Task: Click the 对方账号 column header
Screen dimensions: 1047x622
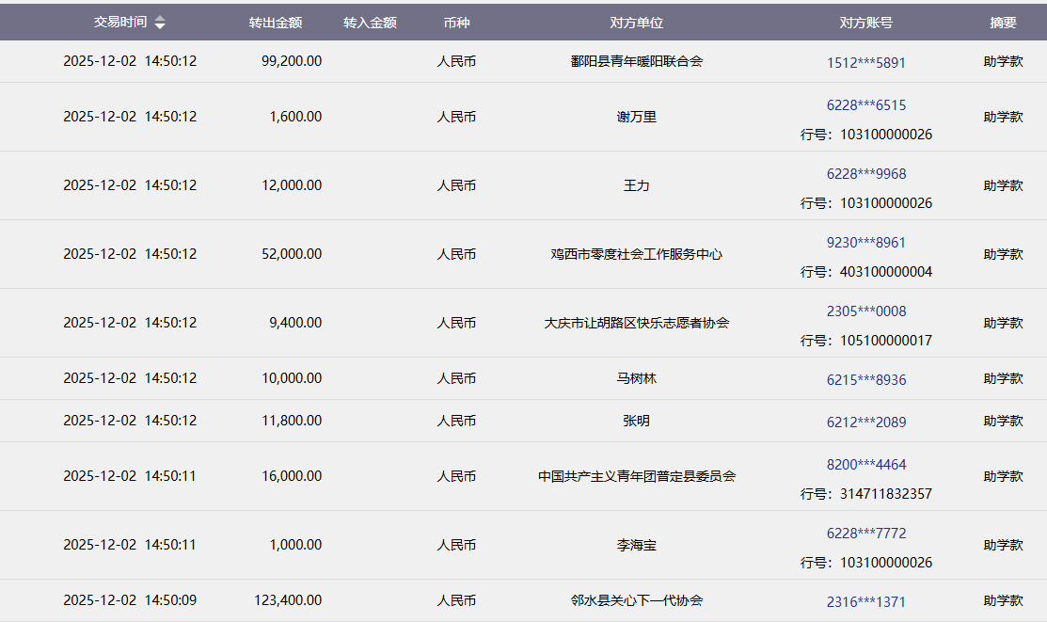Action: (866, 23)
